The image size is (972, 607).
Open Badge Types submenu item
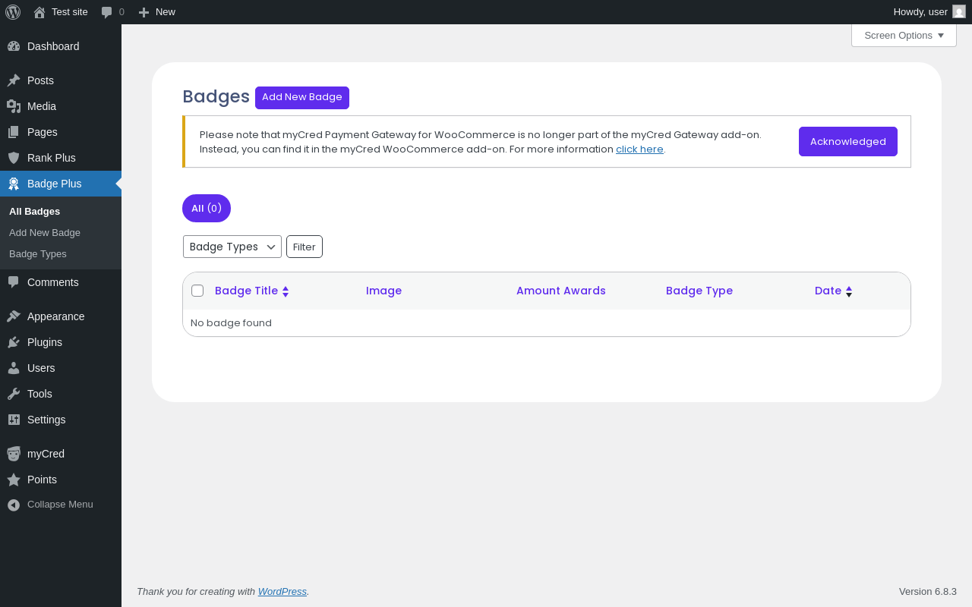click(x=38, y=254)
